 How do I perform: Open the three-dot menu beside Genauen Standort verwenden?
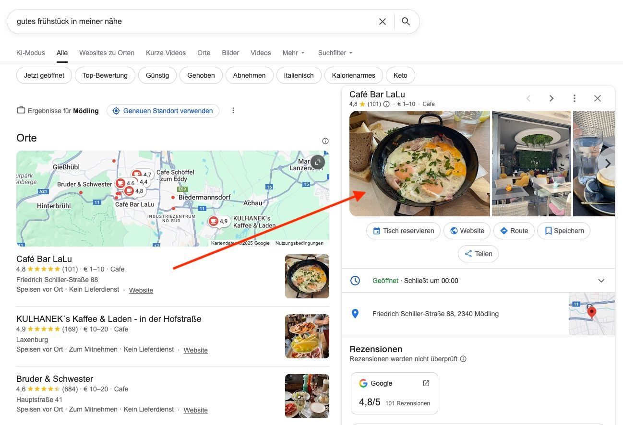233,111
